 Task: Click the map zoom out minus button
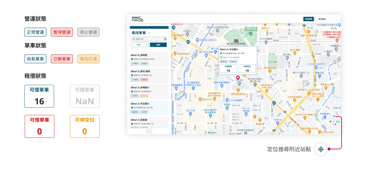[x=334, y=127]
